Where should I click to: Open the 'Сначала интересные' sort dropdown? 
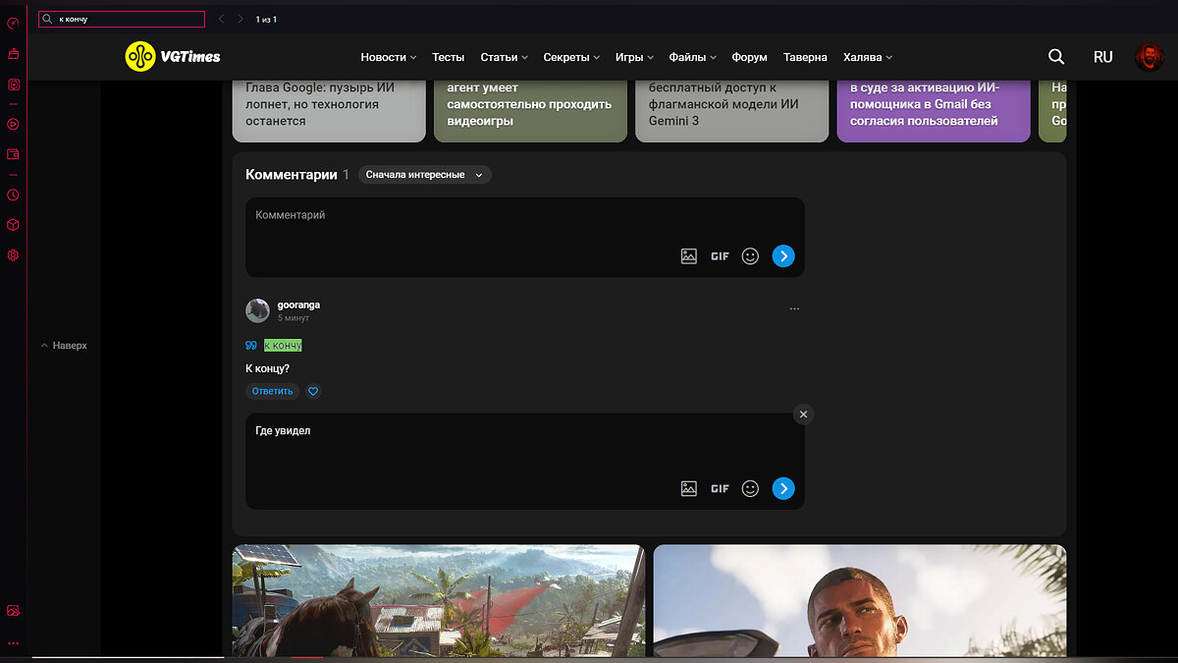(x=424, y=175)
